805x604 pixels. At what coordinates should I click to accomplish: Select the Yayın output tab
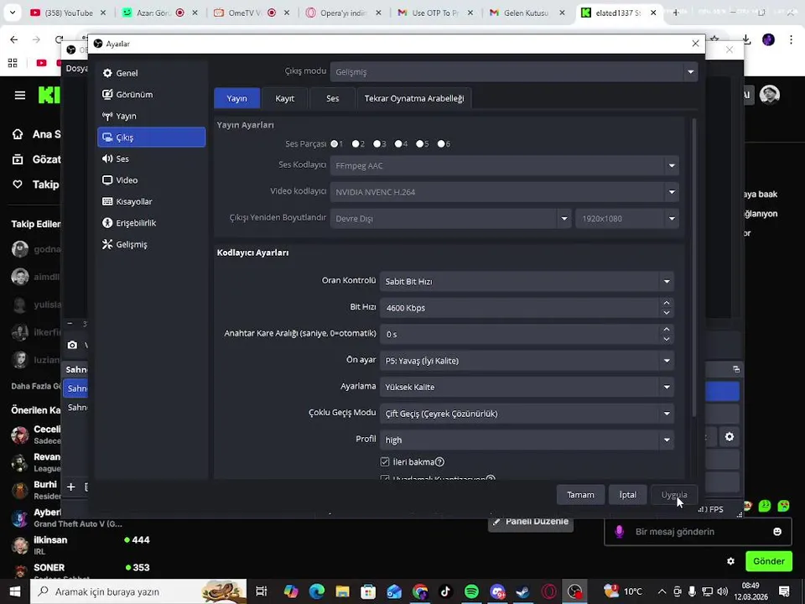coord(236,98)
